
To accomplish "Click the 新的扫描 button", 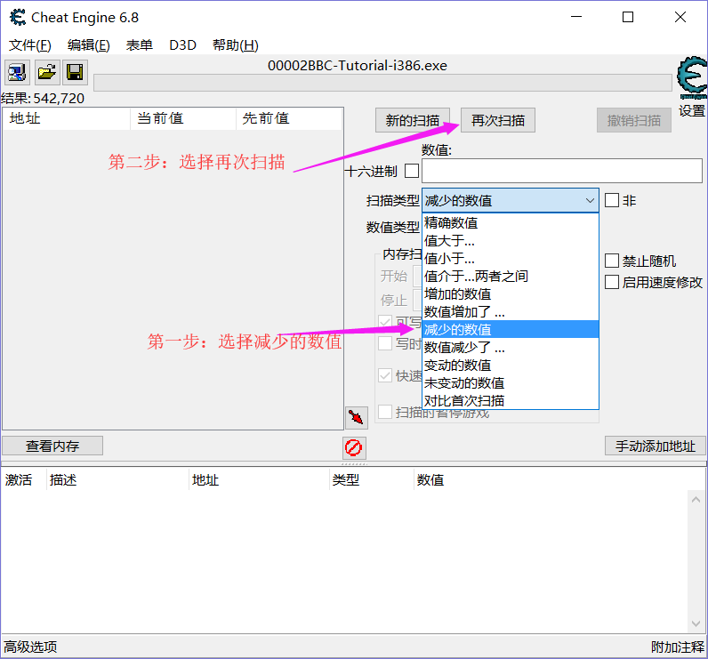I will tap(413, 121).
